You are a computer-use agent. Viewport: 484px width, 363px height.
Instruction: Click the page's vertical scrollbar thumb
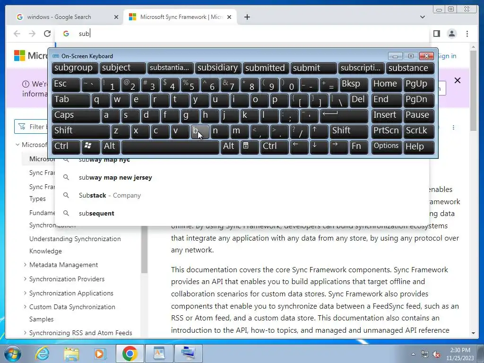point(474,90)
